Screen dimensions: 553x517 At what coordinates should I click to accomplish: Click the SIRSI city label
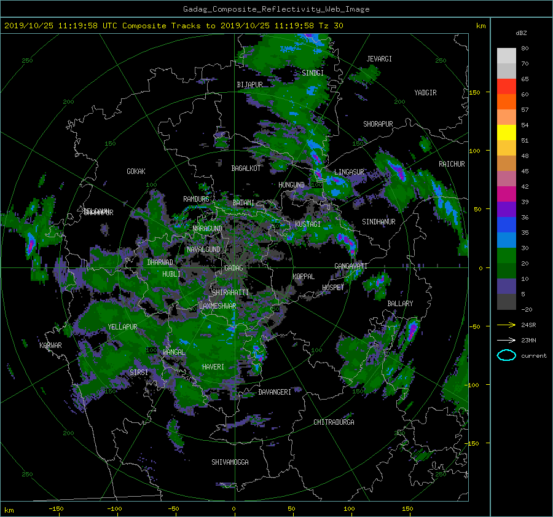point(139,372)
